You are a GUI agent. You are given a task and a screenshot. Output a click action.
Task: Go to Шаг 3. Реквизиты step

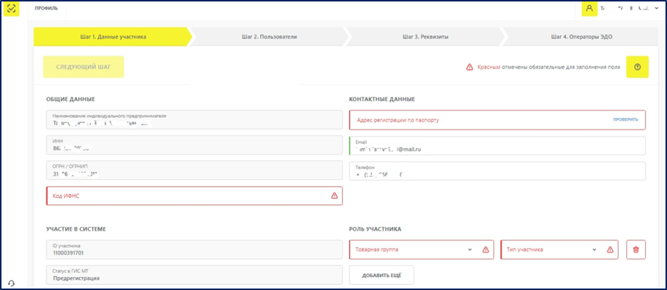tap(425, 37)
